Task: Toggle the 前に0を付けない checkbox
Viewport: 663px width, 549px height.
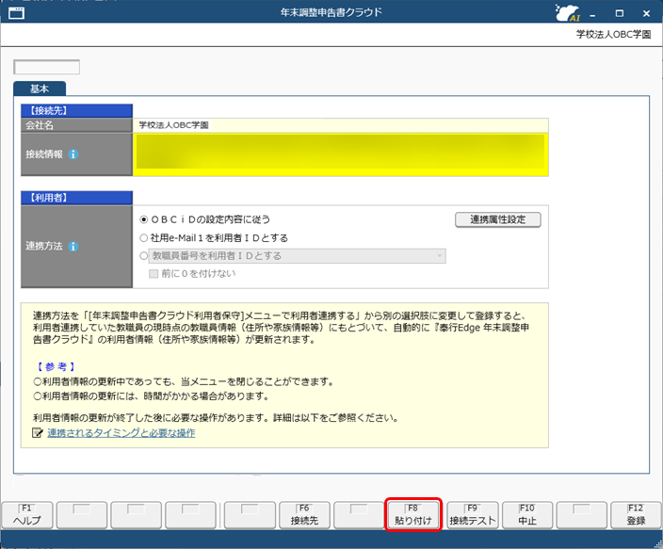Action: (154, 274)
